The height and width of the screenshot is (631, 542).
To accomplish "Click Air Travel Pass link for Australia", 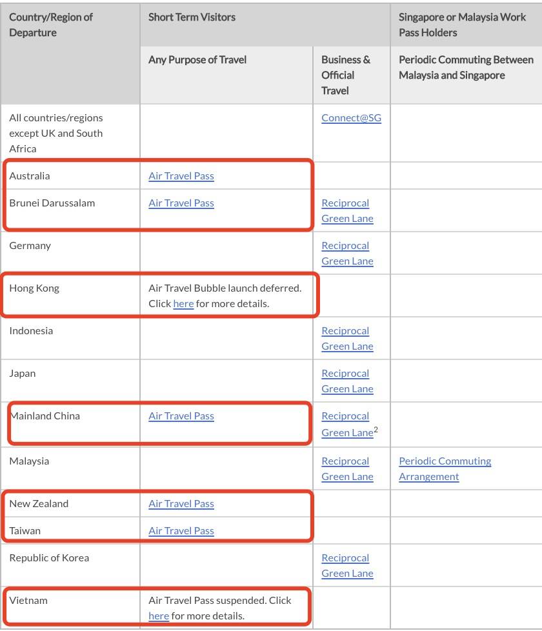I will [181, 176].
